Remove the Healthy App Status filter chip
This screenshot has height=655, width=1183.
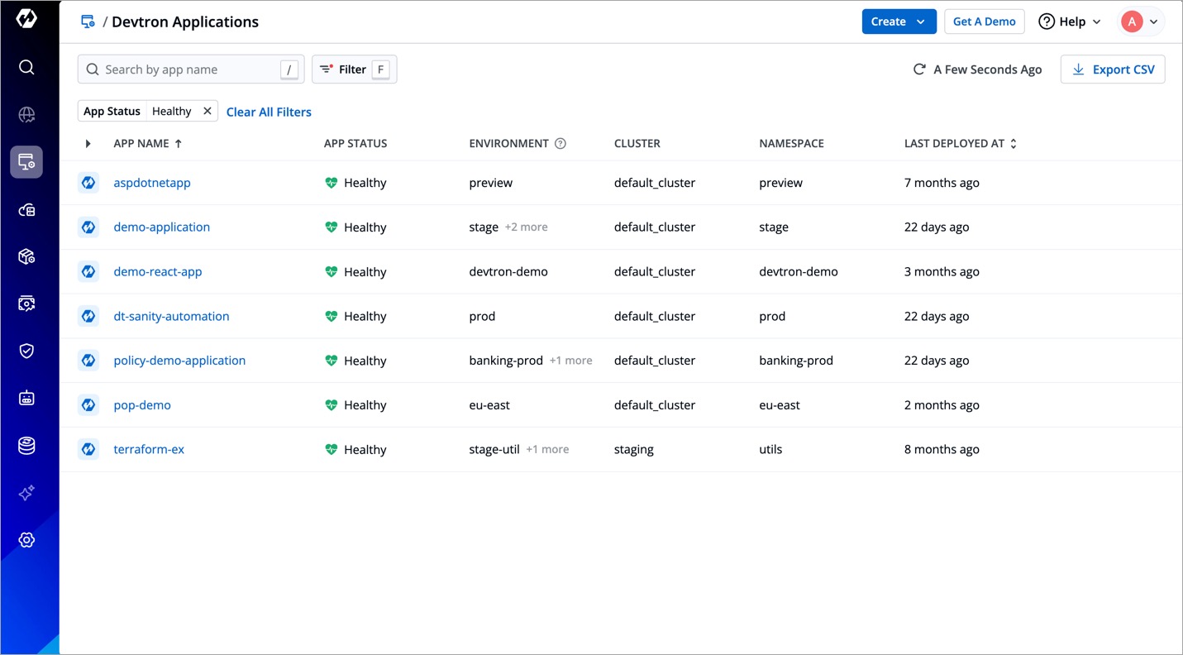tap(207, 110)
